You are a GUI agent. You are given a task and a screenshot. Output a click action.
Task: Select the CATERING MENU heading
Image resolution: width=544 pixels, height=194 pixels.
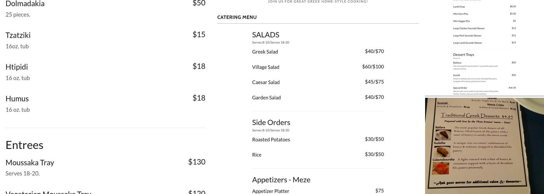click(237, 17)
